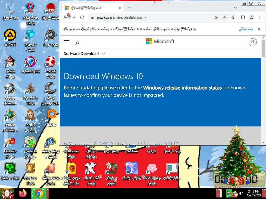Open the Windows release information status link
This screenshot has height=199, width=266.
[x=182, y=88]
